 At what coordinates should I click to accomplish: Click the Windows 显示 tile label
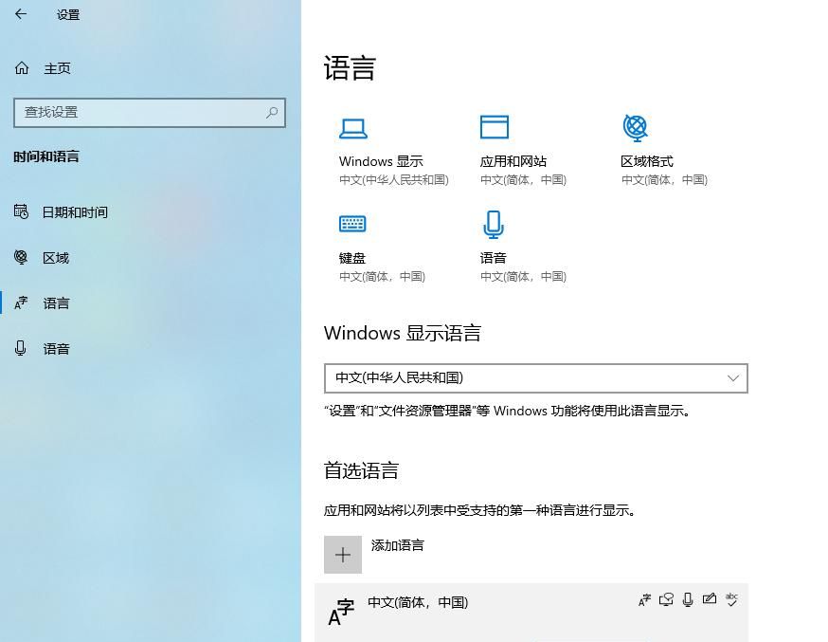(x=381, y=161)
